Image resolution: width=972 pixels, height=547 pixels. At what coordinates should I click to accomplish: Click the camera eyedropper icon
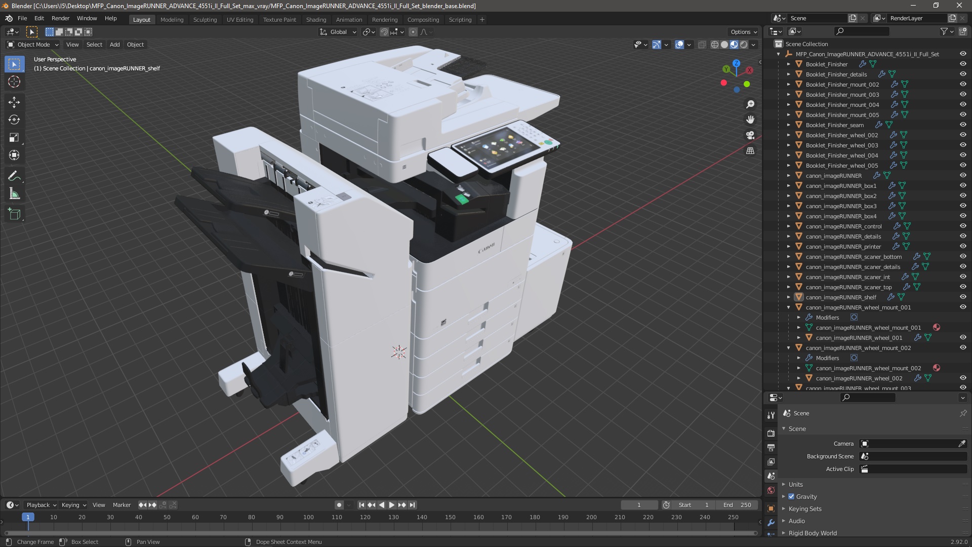coord(961,444)
